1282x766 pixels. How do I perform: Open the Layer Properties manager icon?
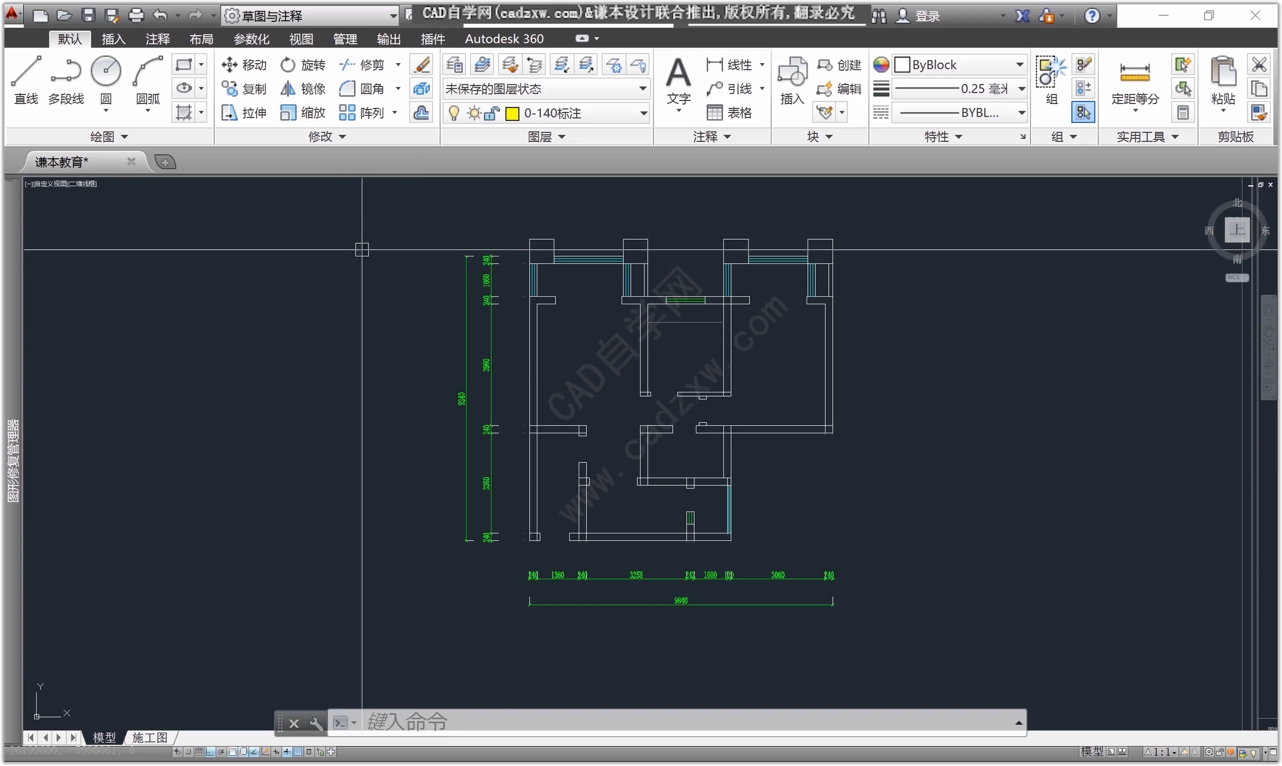(x=454, y=65)
